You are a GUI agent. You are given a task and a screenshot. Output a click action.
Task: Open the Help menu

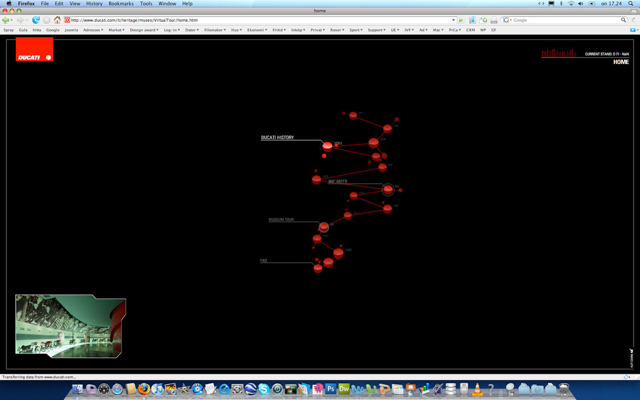[x=187, y=4]
